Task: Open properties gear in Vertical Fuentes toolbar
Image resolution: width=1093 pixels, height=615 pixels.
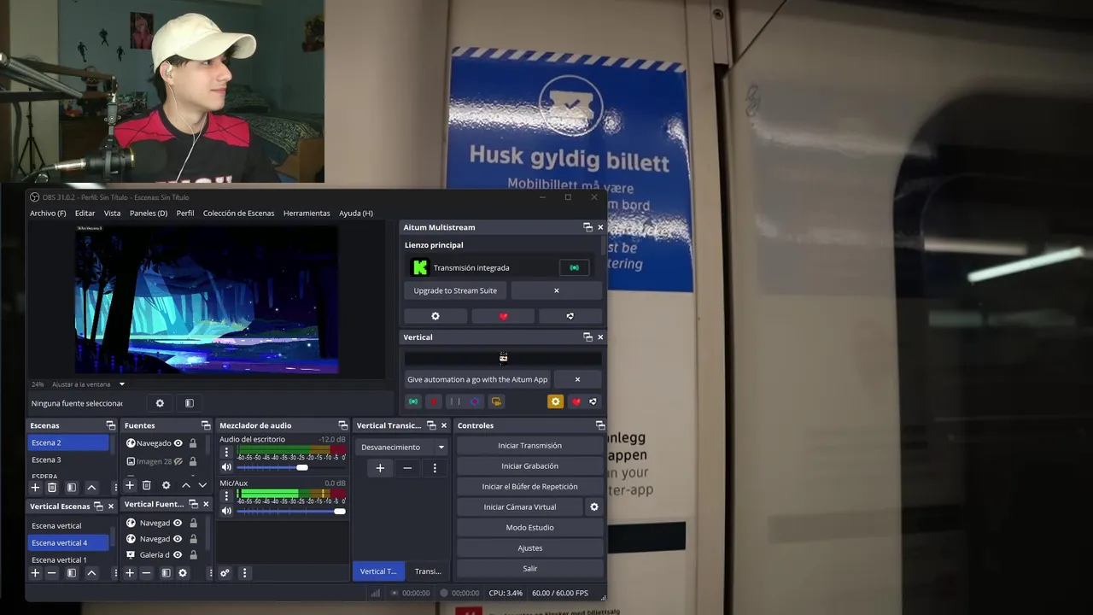Action: coord(183,573)
